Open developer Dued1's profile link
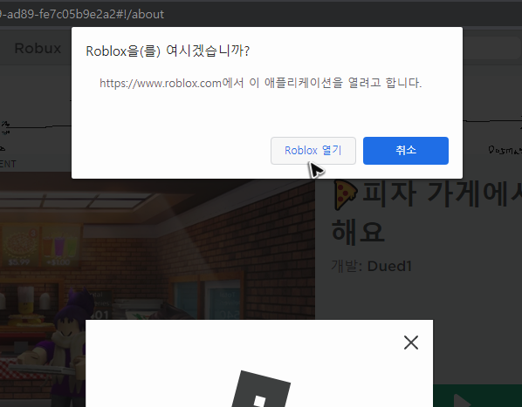This screenshot has width=522, height=407. (x=389, y=266)
